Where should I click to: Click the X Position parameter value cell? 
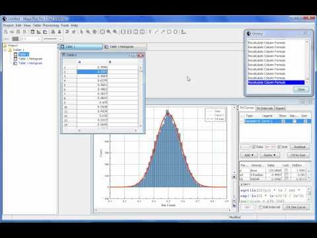[274, 175]
